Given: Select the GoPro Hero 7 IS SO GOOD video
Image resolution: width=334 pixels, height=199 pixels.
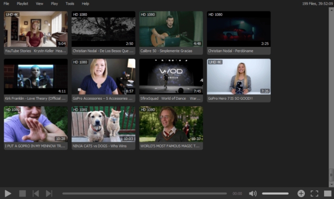Looking at the screenshot, I should click(x=239, y=81).
